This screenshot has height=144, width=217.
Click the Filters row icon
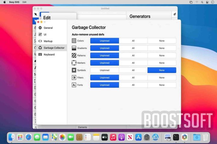pyautogui.click(x=74, y=78)
